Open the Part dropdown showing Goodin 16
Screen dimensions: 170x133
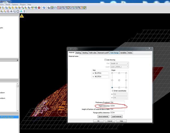click(x=119, y=63)
